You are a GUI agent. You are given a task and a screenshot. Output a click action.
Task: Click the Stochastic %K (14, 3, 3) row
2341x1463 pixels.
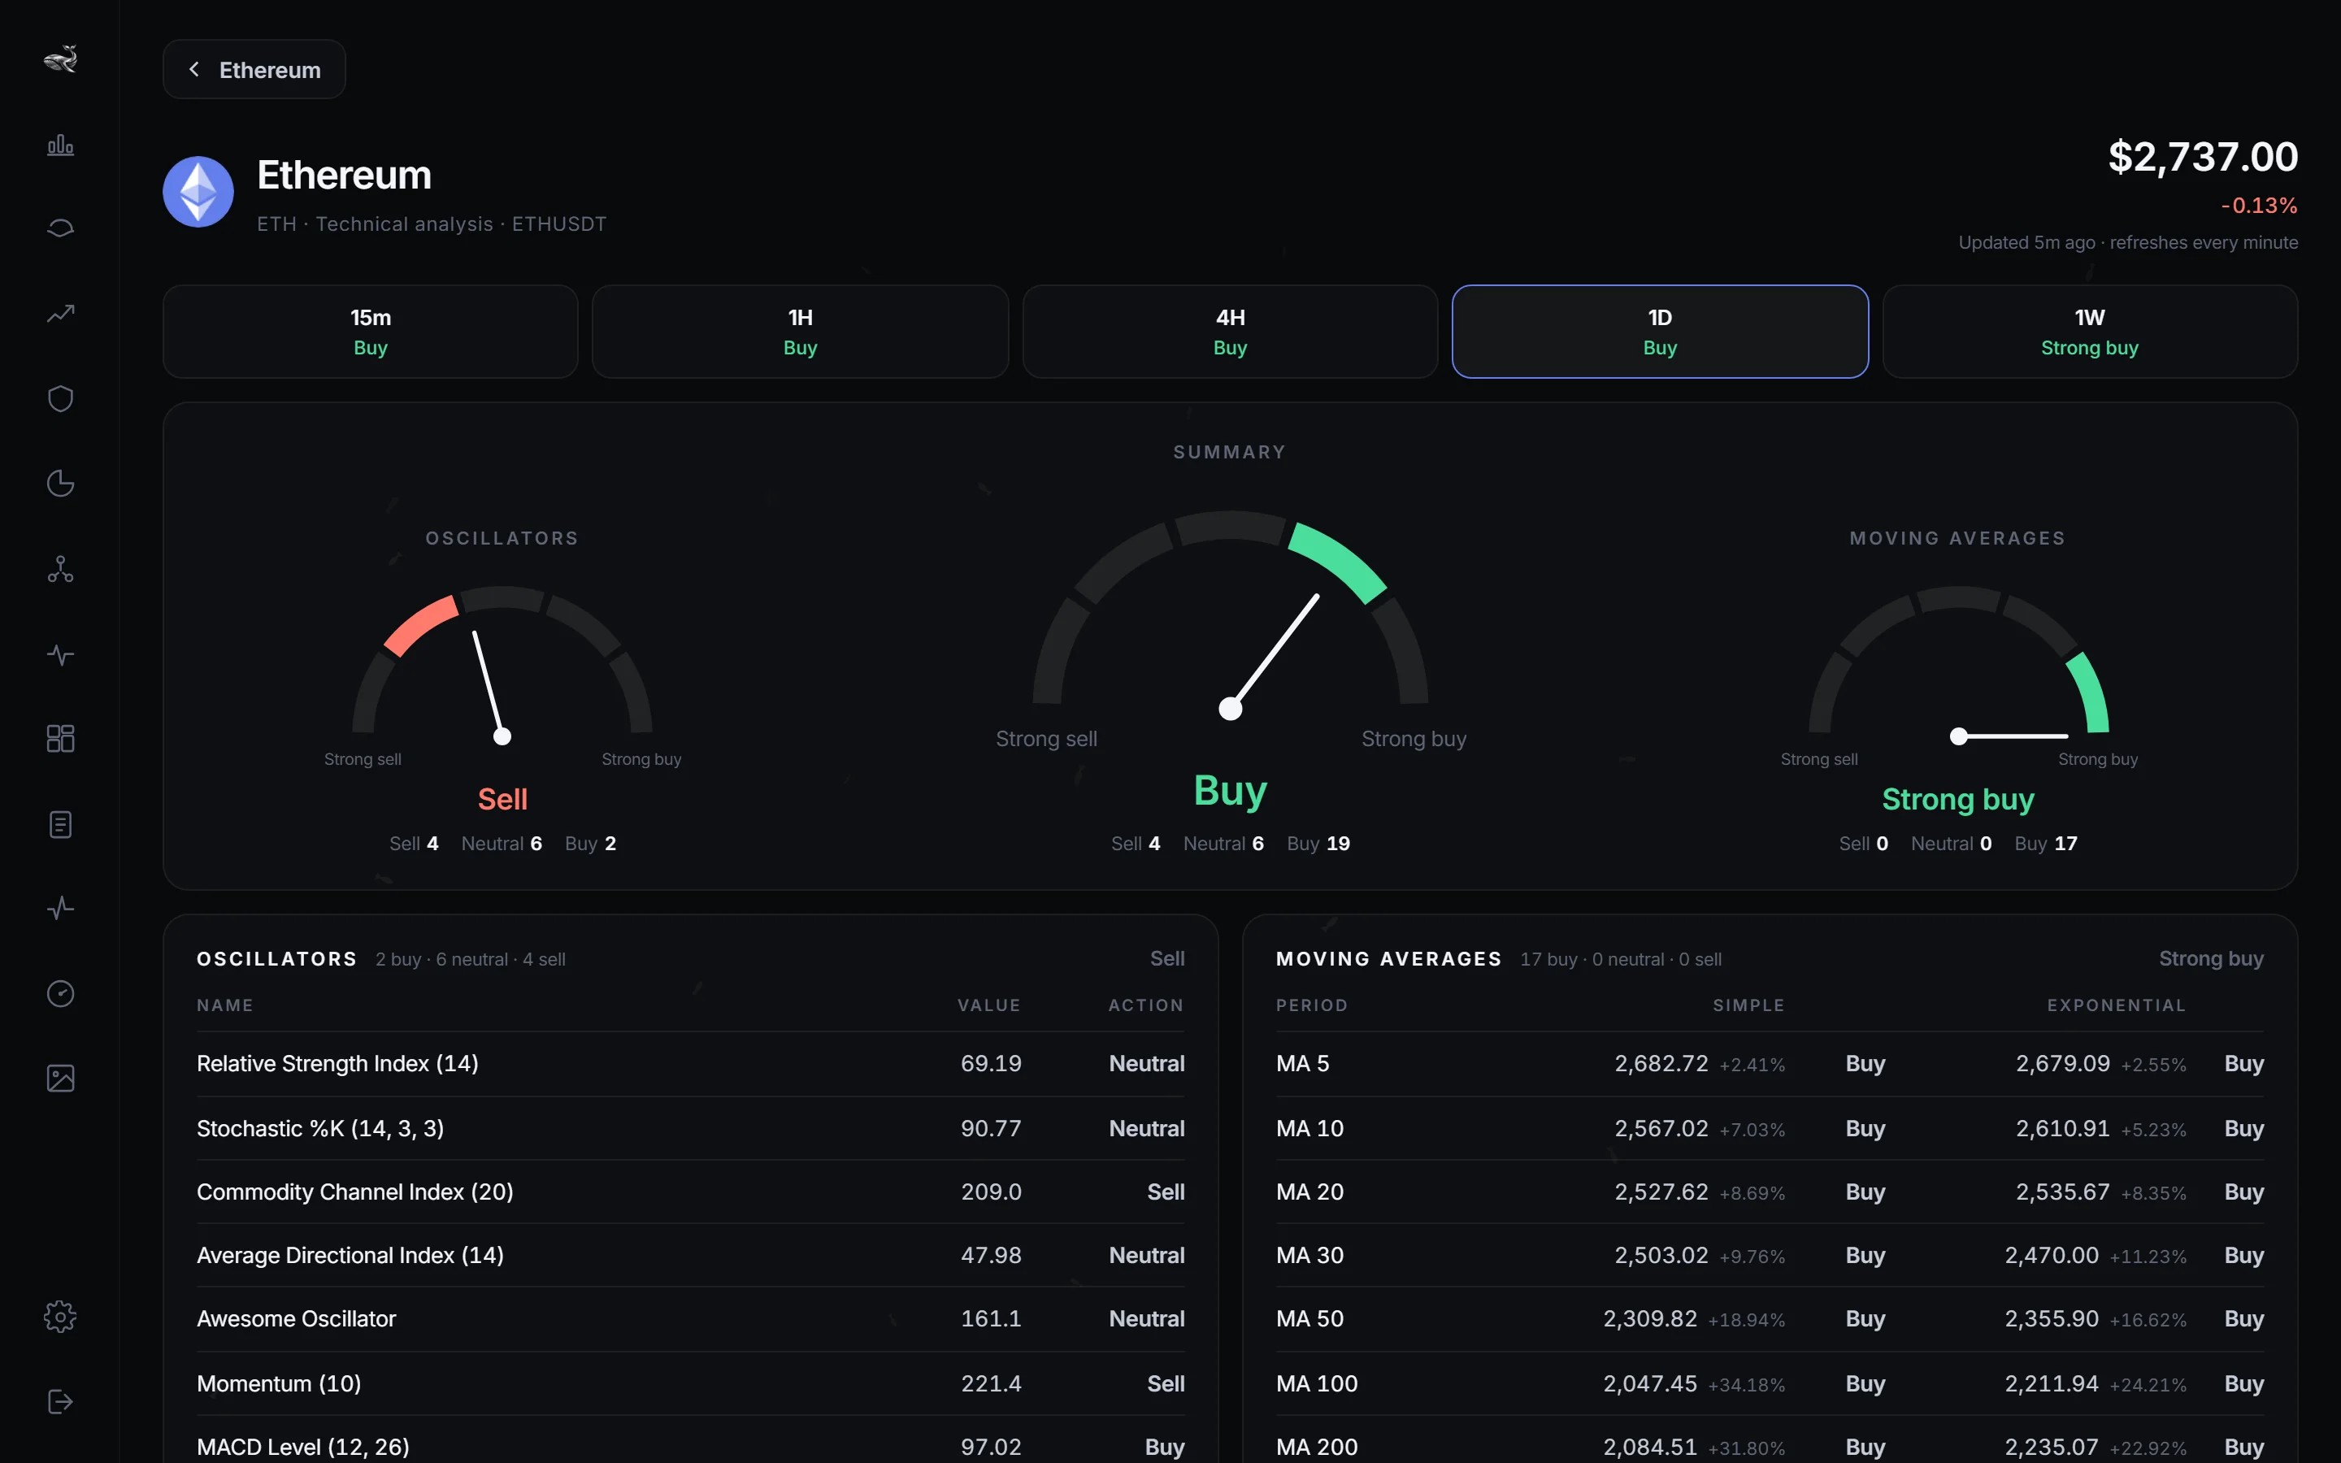pyautogui.click(x=691, y=1128)
